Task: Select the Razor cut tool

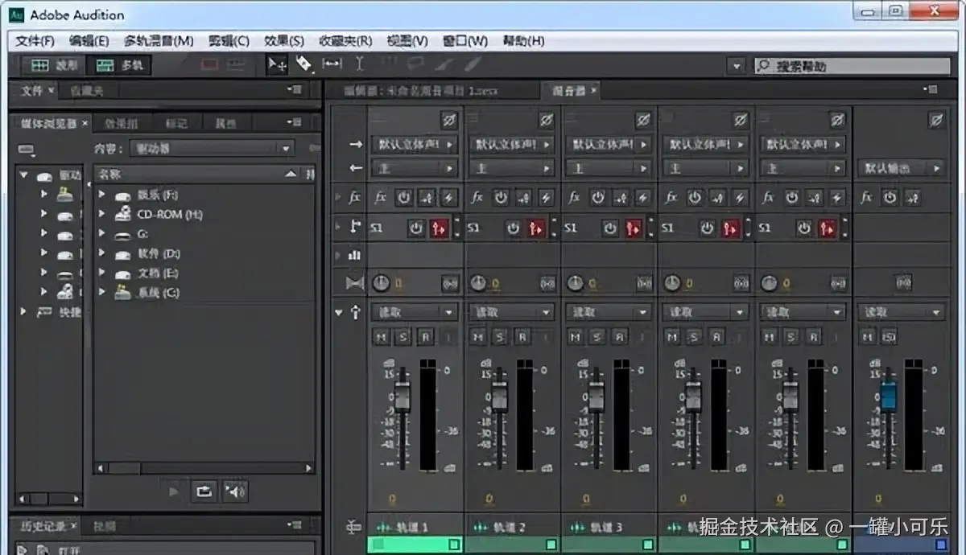Action: point(303,64)
